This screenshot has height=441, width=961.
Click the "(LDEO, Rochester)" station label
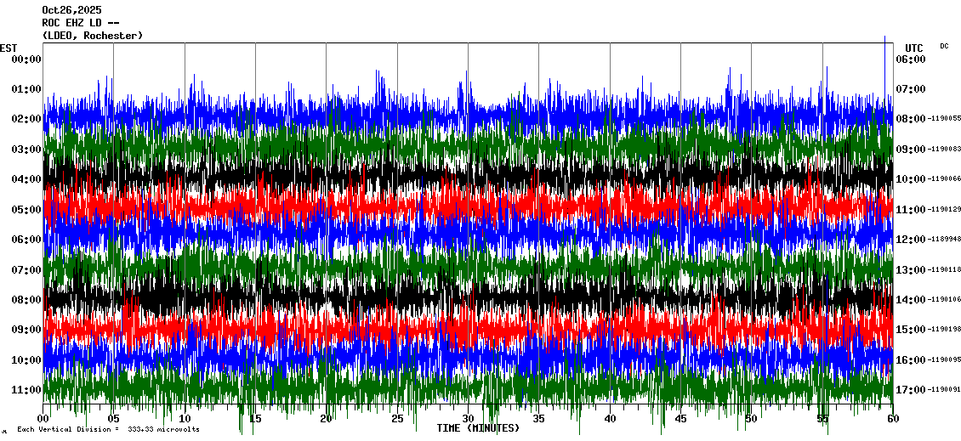93,36
